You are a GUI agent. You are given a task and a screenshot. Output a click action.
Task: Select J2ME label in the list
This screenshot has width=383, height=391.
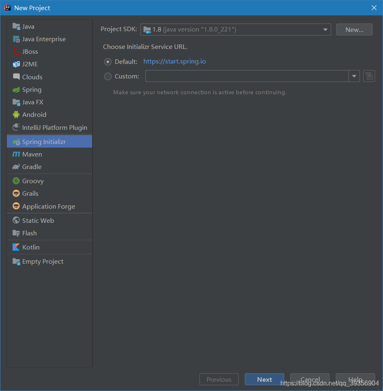[30, 64]
